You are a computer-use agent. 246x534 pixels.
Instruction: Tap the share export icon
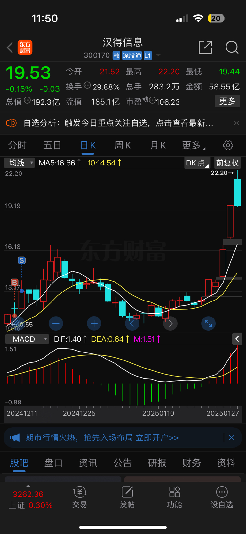coord(205,47)
